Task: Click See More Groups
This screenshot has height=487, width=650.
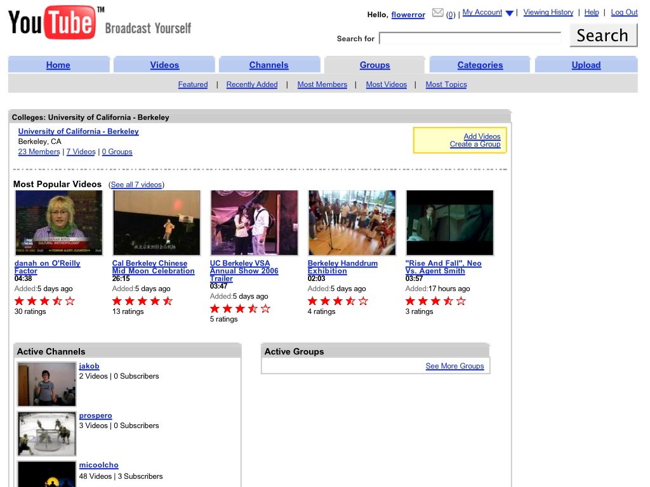Action: tap(454, 365)
